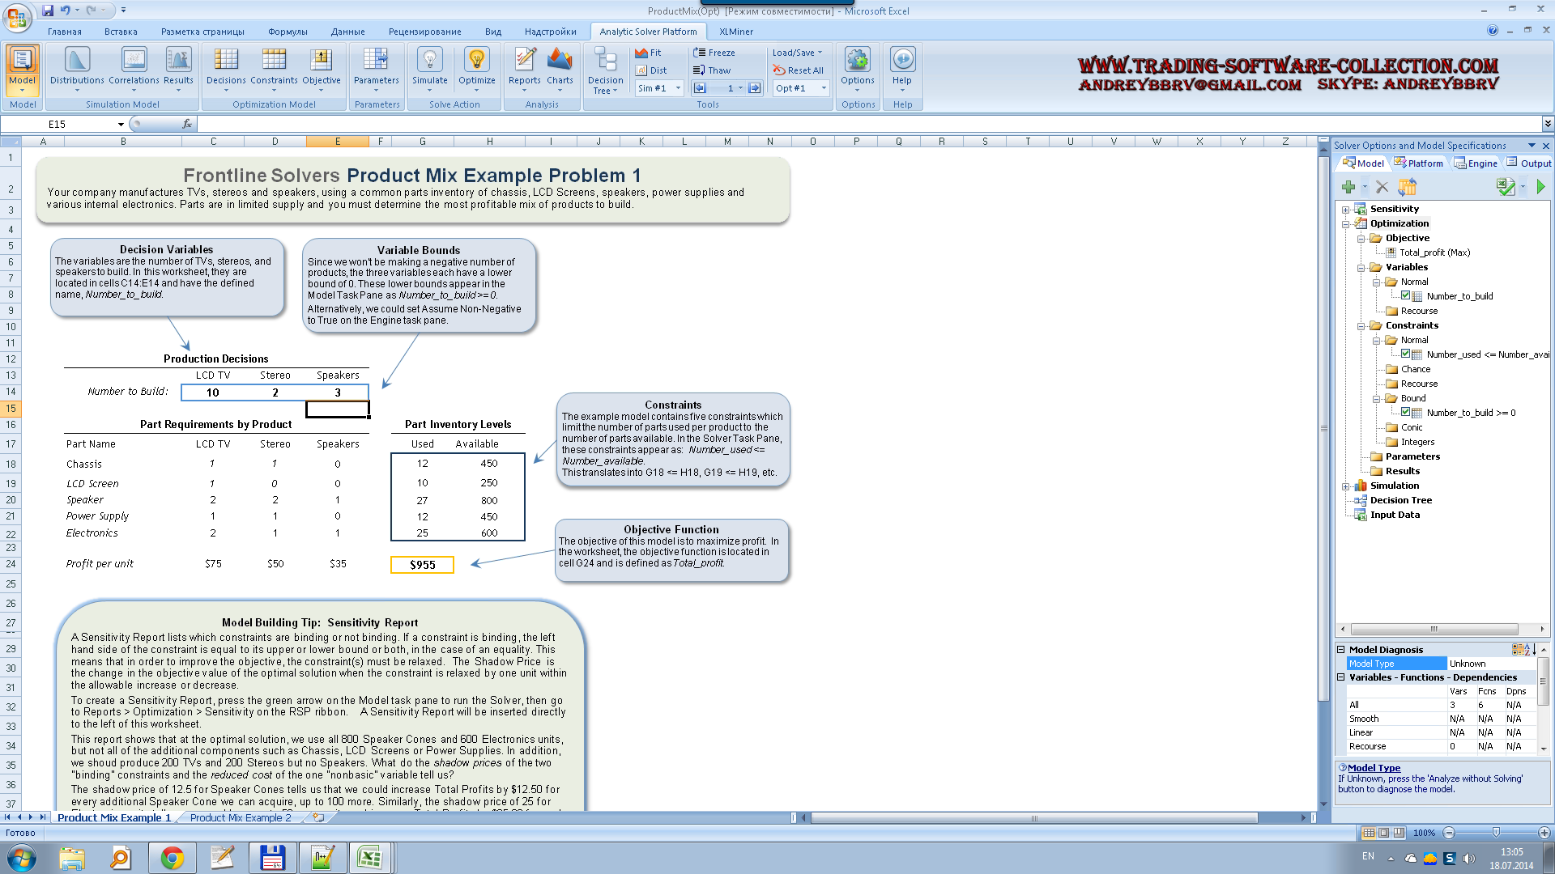This screenshot has width=1555, height=874.
Task: Switch to the XLMiner ribbon tab
Action: coord(735,32)
